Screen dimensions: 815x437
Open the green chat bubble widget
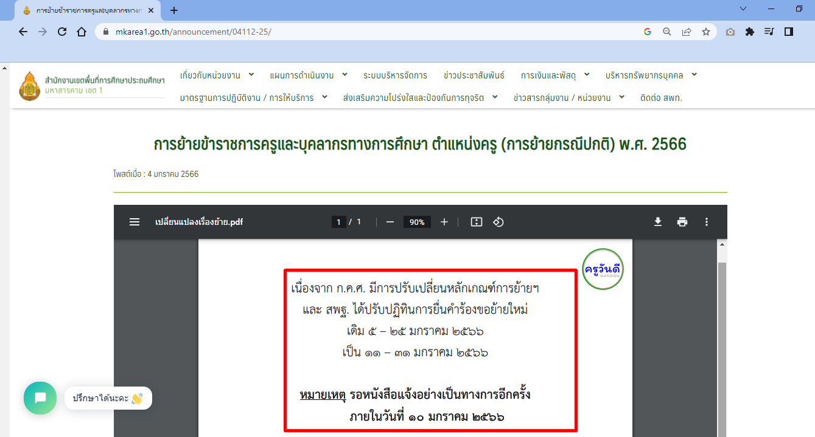pyautogui.click(x=40, y=398)
